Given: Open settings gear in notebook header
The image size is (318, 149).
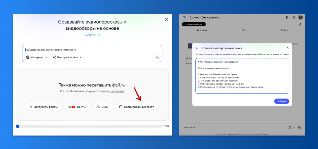Looking at the screenshot, I should pos(287,17).
